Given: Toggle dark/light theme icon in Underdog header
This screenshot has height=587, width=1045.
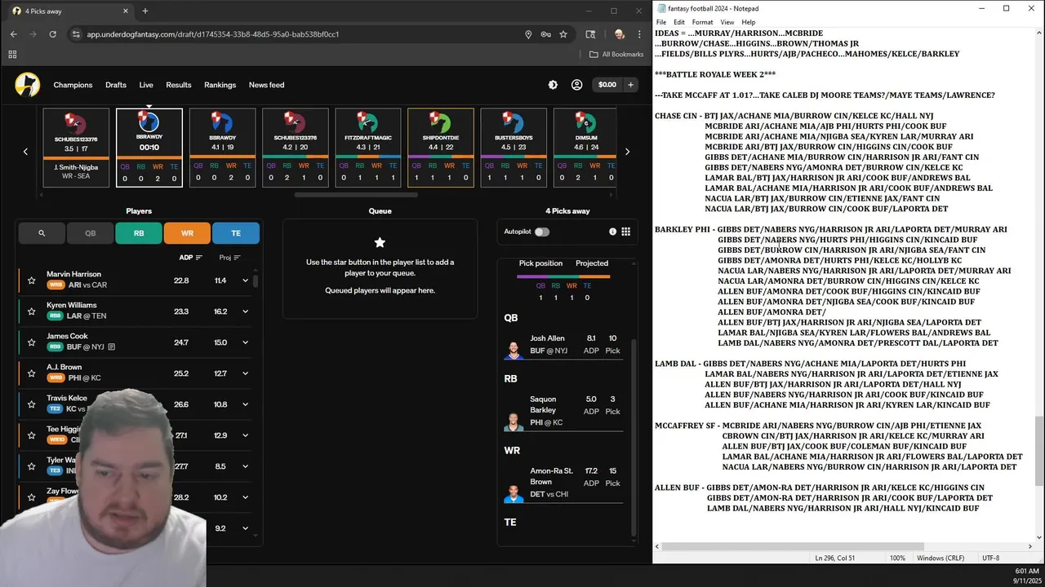Looking at the screenshot, I should [x=553, y=85].
